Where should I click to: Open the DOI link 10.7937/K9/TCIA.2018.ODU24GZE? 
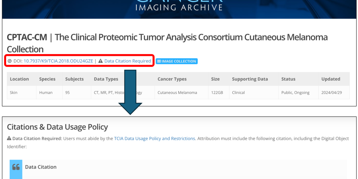(58, 61)
